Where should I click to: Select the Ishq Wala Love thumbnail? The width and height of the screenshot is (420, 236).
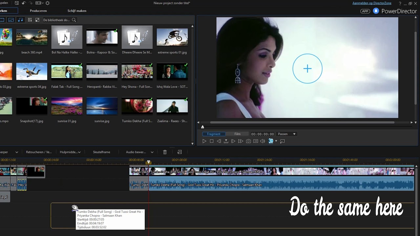[x=172, y=71]
